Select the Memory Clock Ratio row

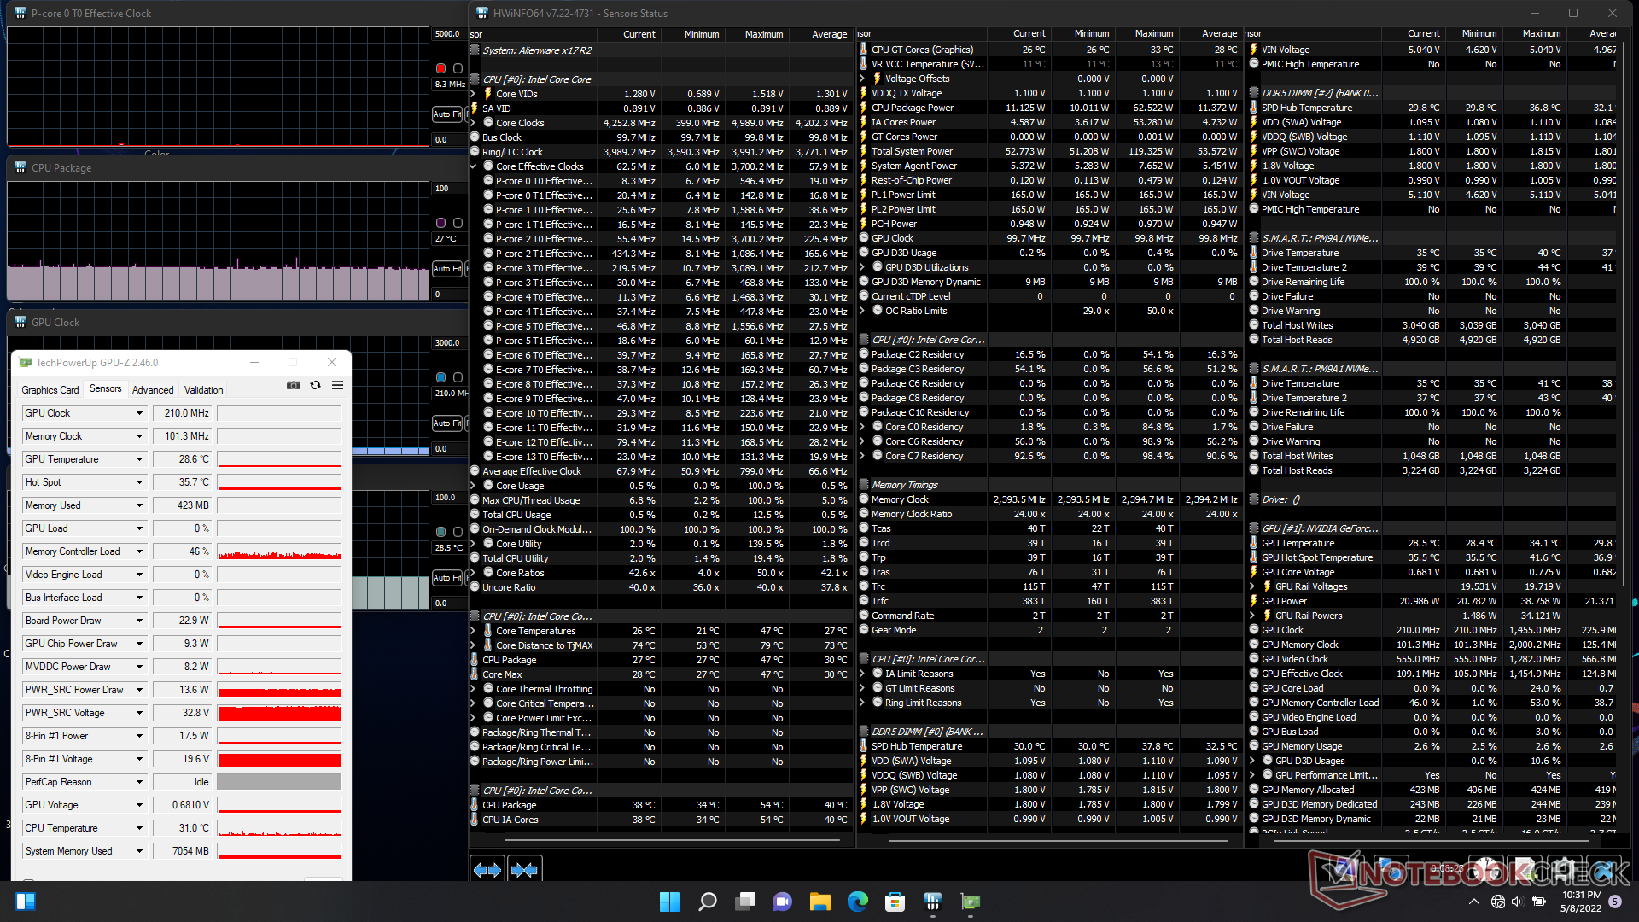point(1049,514)
